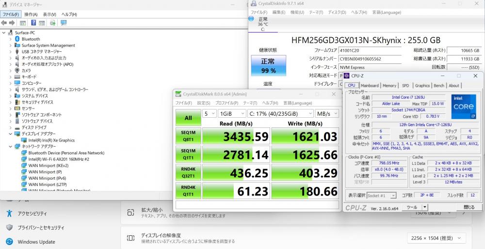This screenshot has height=249, width=485.
Task: Click the CrystalDiskMark title bar app icon
Action: pyautogui.click(x=178, y=94)
